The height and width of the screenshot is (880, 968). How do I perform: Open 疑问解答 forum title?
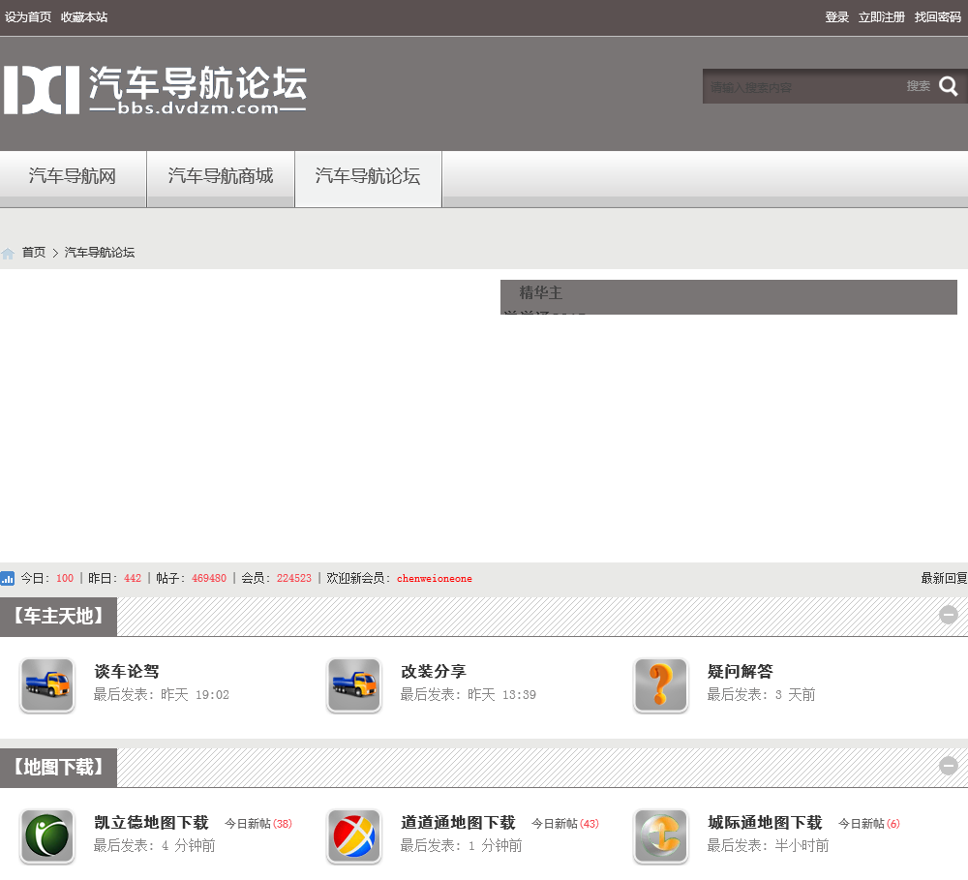(x=741, y=671)
